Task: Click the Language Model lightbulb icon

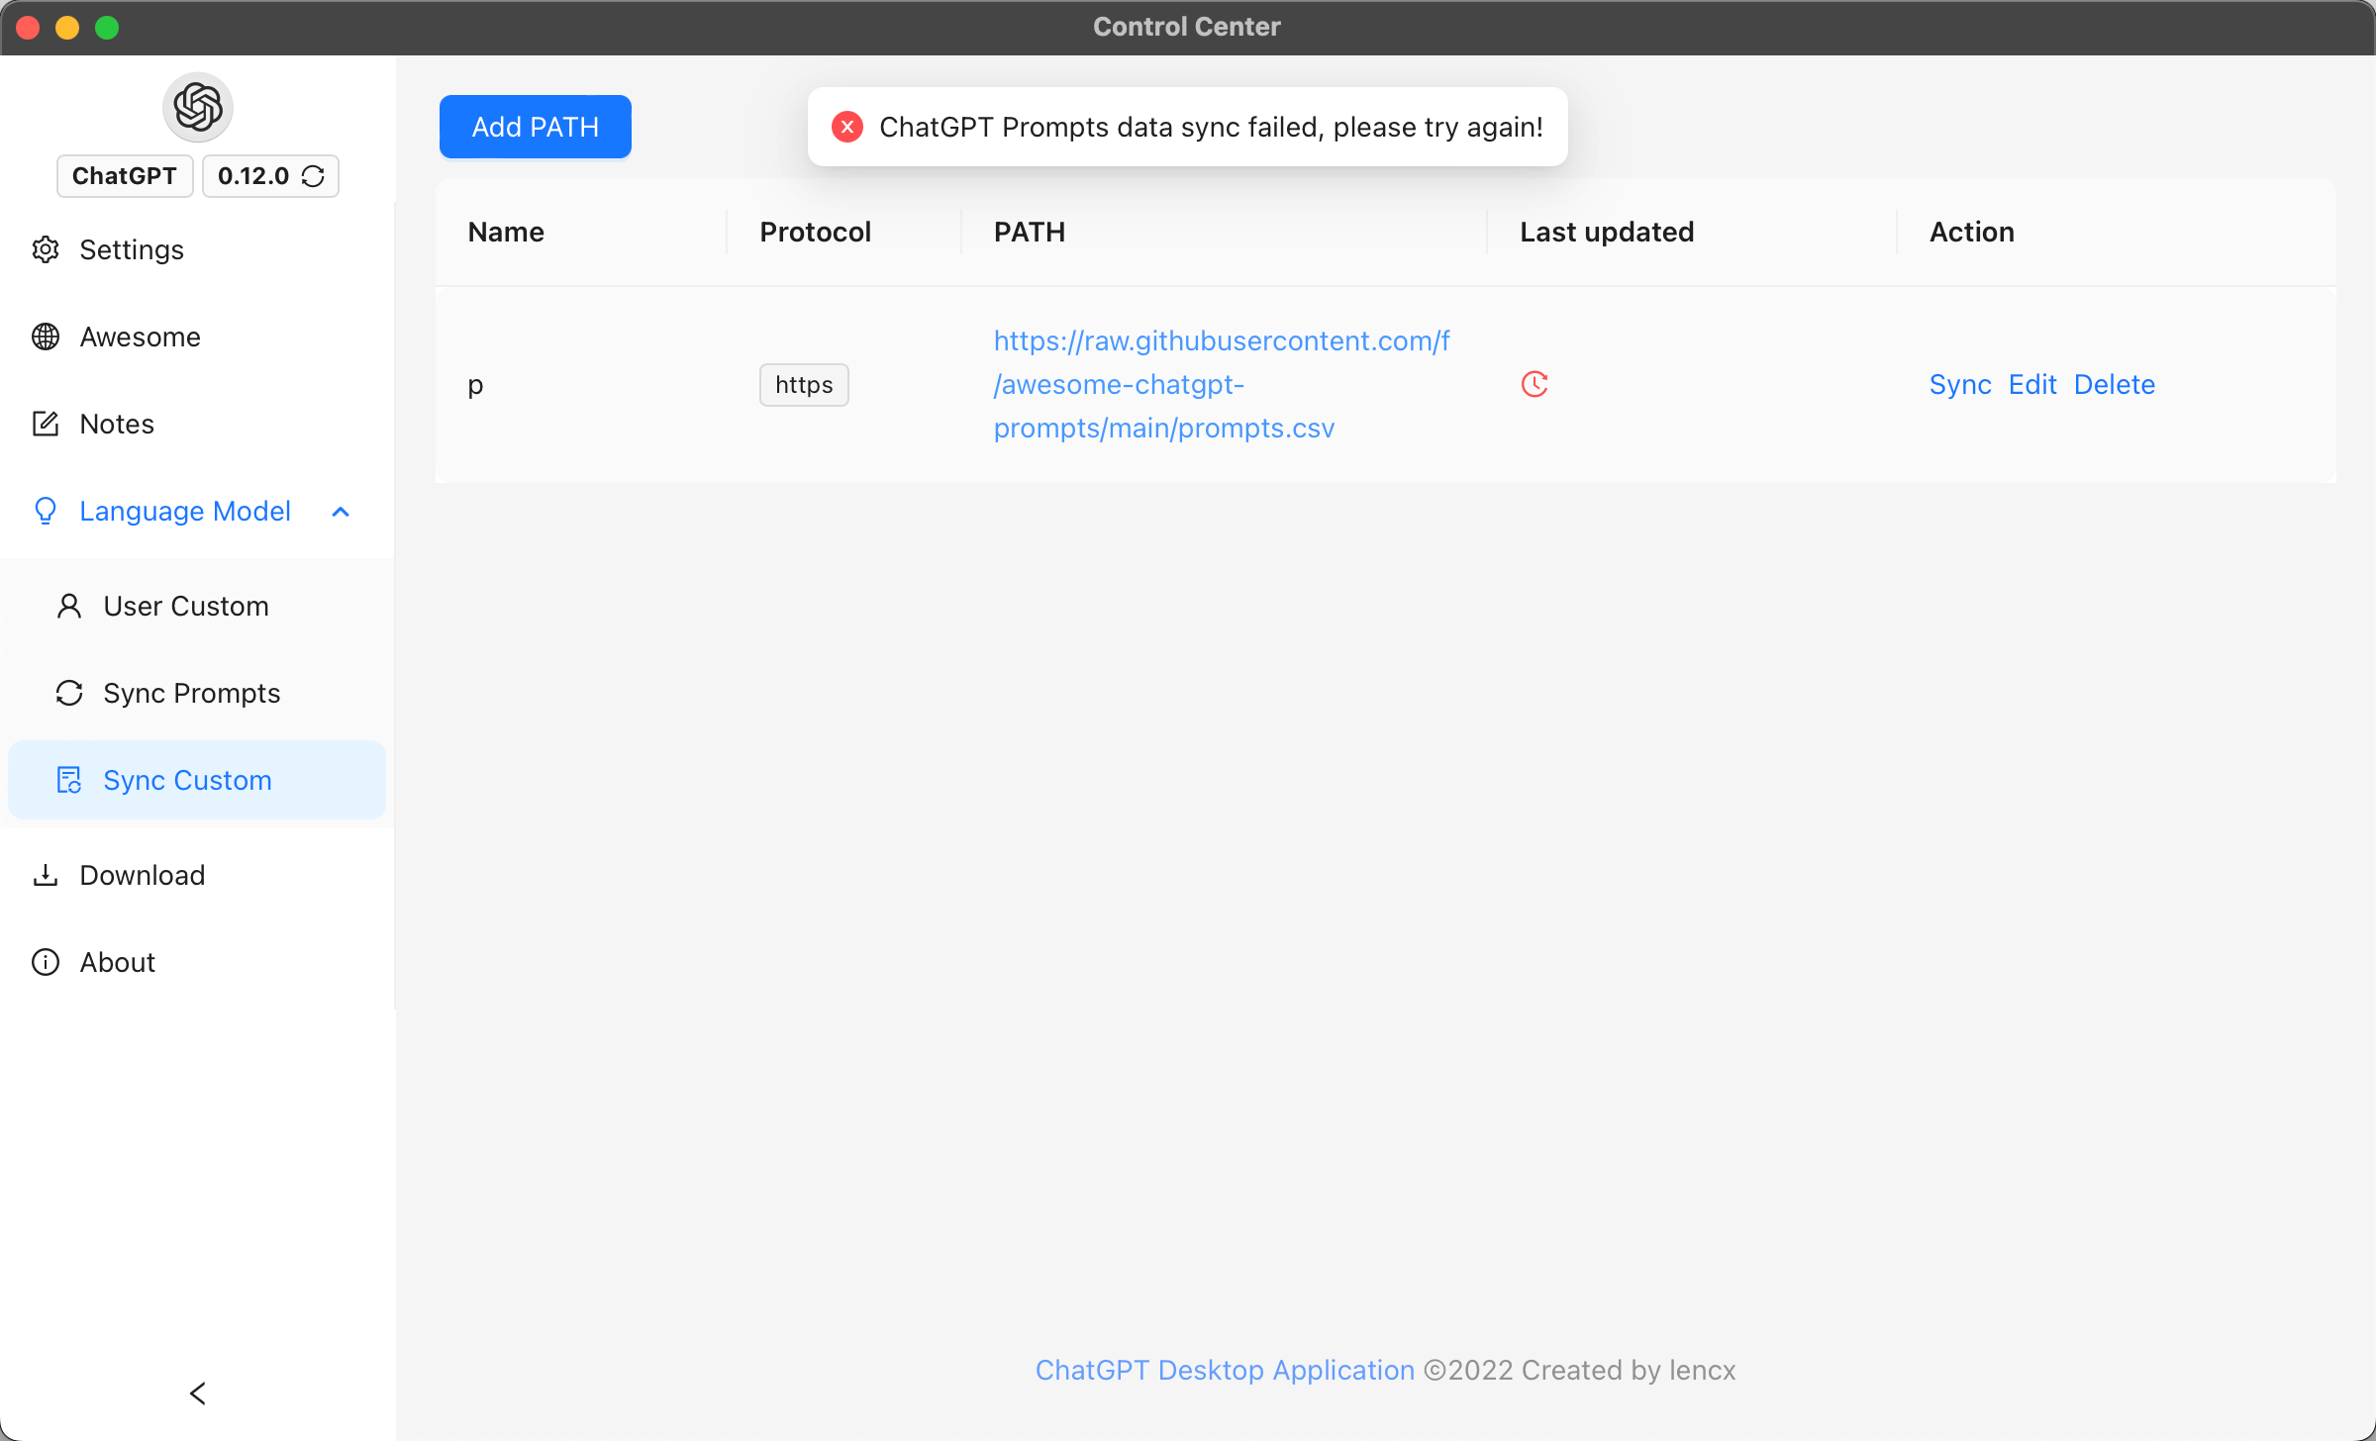Action: click(46, 511)
